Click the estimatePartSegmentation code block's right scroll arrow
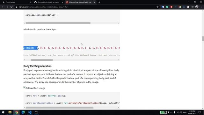Image resolution: width=204 pixels, height=115 pixels. [x=119, y=108]
